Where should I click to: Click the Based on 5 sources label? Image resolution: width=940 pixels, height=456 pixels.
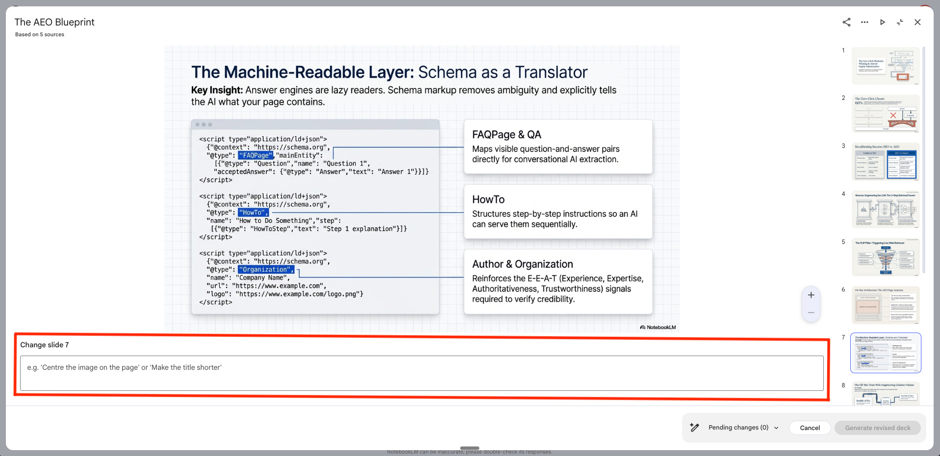40,34
